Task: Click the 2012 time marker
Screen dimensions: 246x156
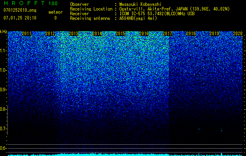Action: pos(50,33)
